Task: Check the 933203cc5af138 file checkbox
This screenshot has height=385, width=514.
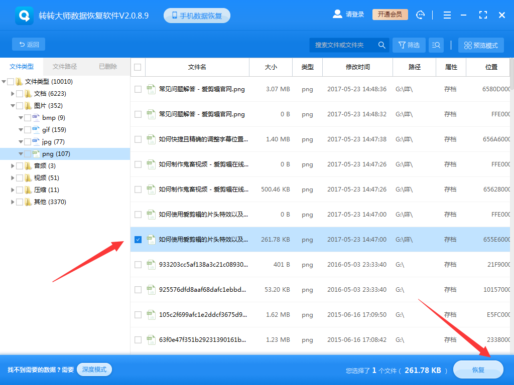Action: pyautogui.click(x=138, y=265)
